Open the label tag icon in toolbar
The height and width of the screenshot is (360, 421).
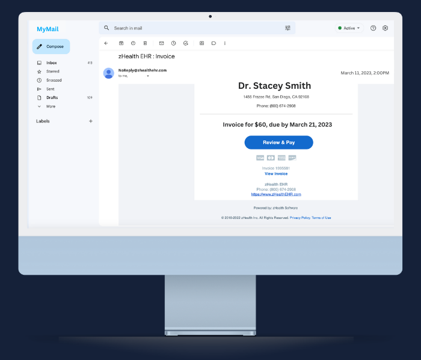pyautogui.click(x=214, y=43)
